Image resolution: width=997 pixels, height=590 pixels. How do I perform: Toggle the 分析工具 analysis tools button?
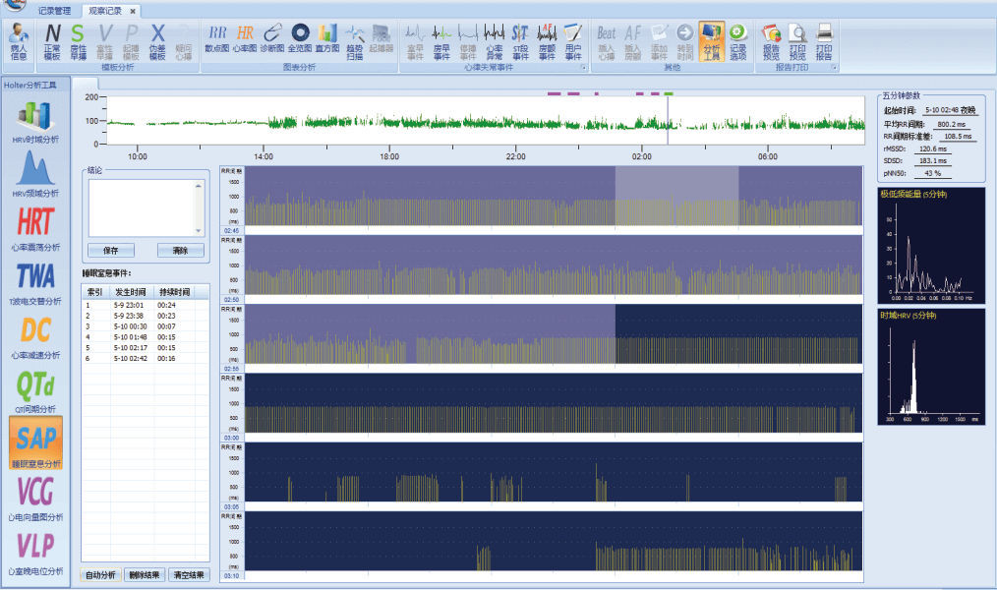711,41
